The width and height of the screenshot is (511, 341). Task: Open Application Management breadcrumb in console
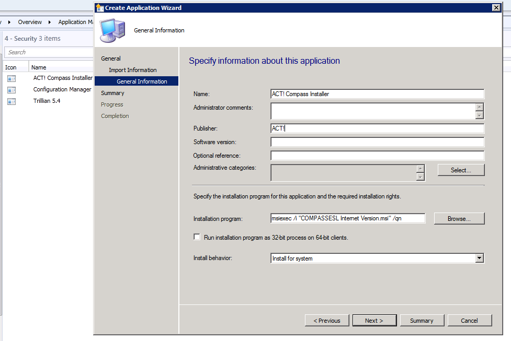pos(76,22)
